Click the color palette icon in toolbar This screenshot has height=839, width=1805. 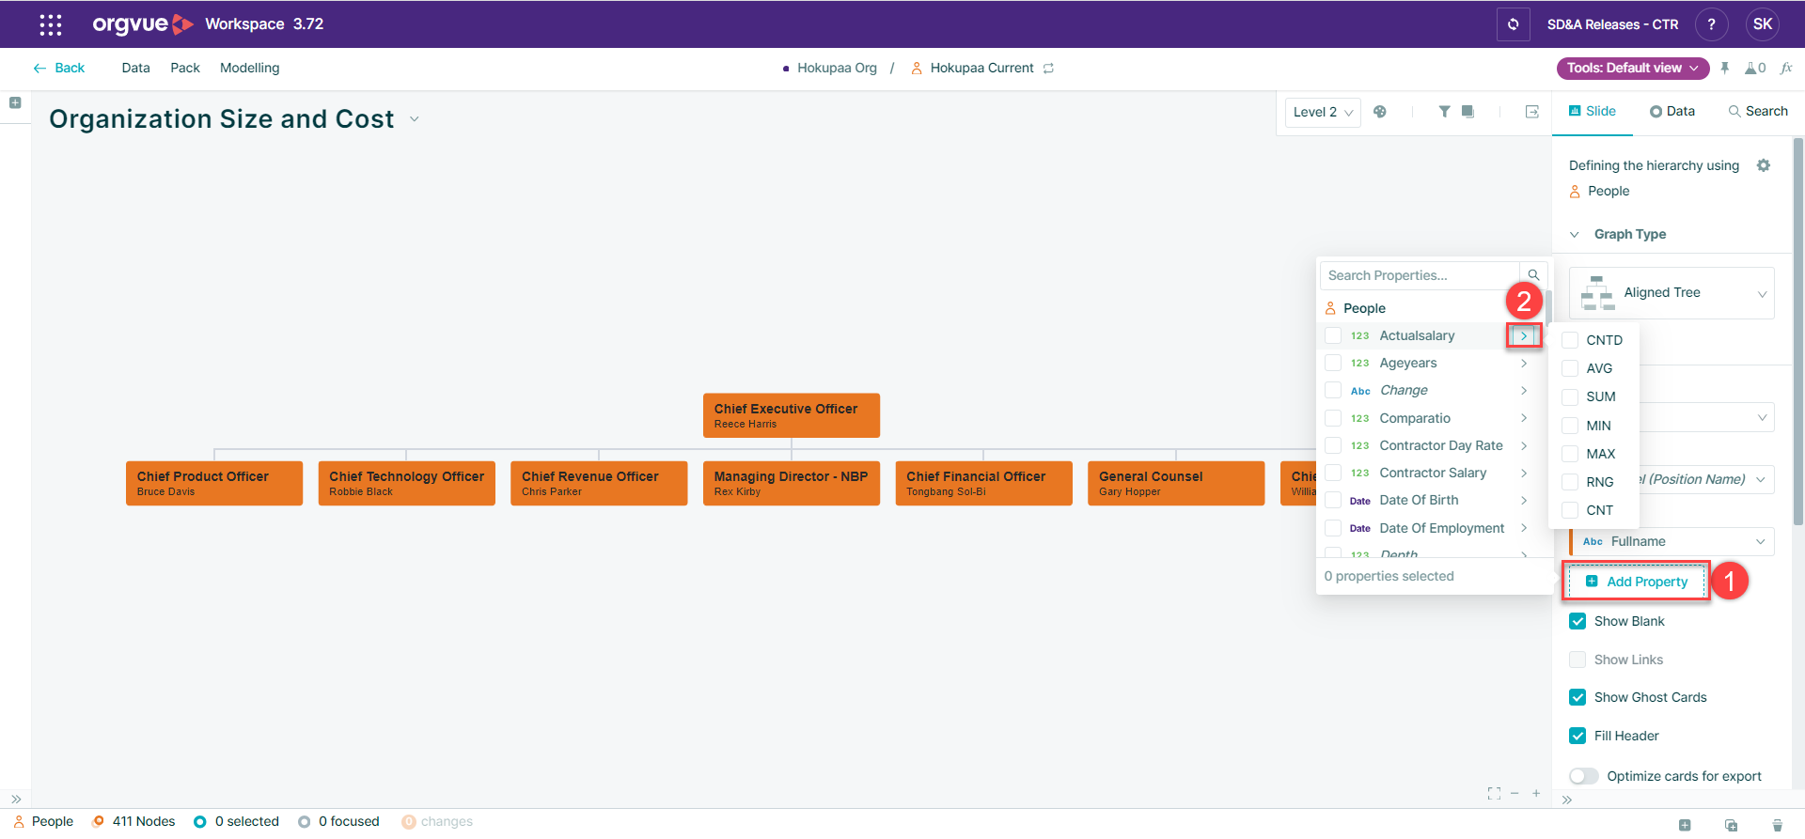coord(1380,112)
